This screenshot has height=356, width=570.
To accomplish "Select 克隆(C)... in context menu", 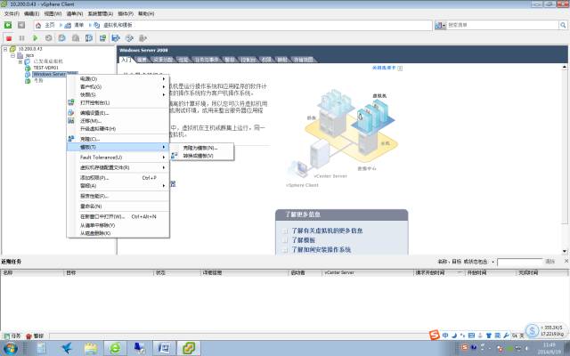I will coord(118,139).
